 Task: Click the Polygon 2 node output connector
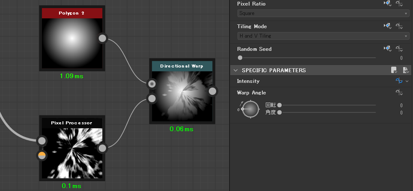102,38
